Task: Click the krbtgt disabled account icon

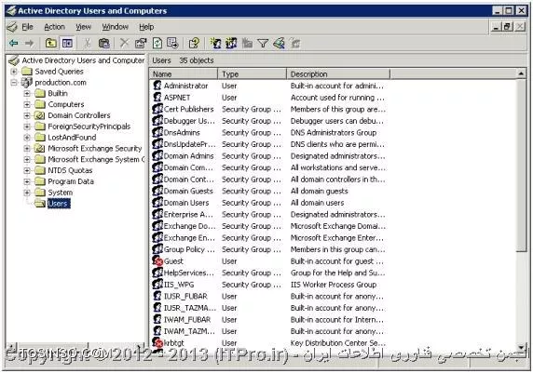Action: pos(157,342)
